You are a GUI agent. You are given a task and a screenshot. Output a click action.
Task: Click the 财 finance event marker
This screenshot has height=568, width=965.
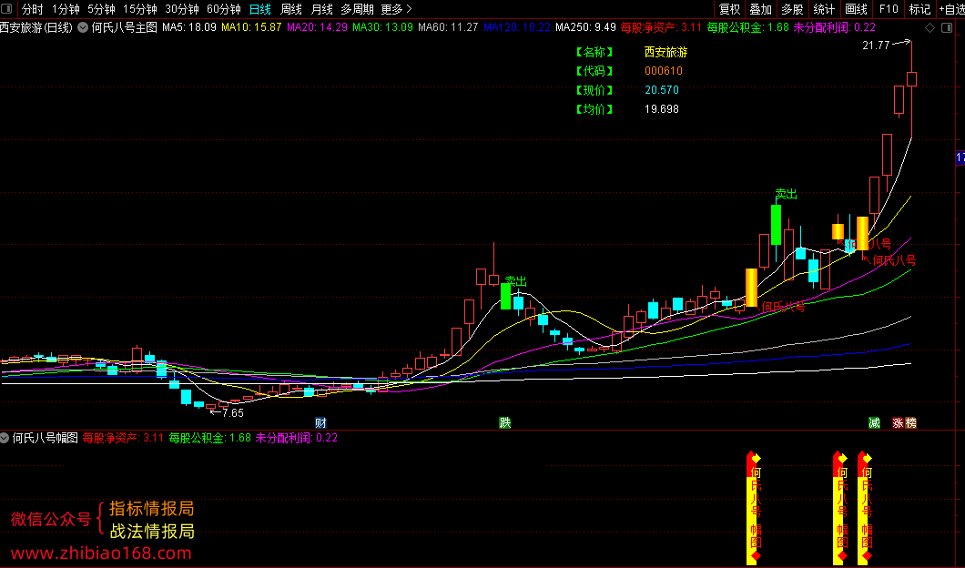pyautogui.click(x=320, y=422)
